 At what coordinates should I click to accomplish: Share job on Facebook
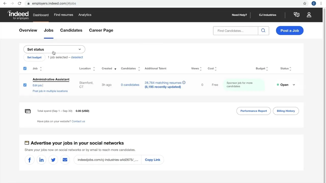pos(30,160)
